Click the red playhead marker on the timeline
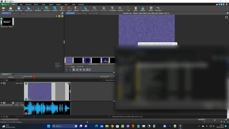 (x=34, y=77)
